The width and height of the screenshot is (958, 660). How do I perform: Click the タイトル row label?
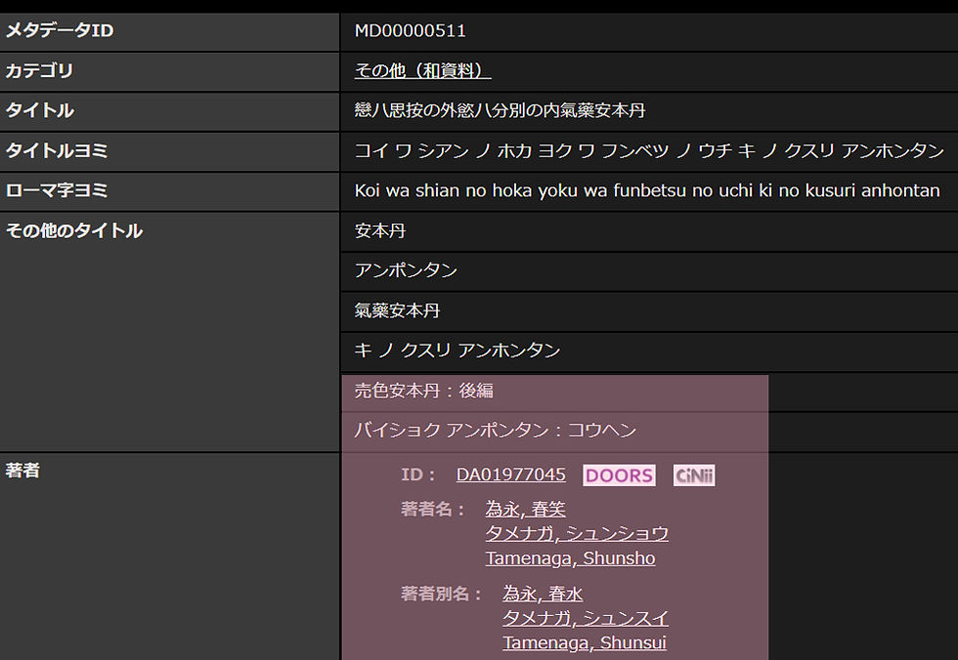tap(40, 110)
